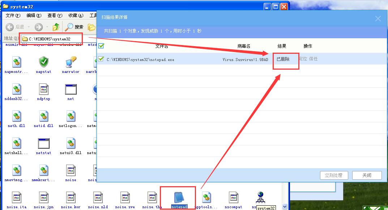Click the scroll-down arrow of file list
This screenshot has height=210, width=388.
pos(285,207)
